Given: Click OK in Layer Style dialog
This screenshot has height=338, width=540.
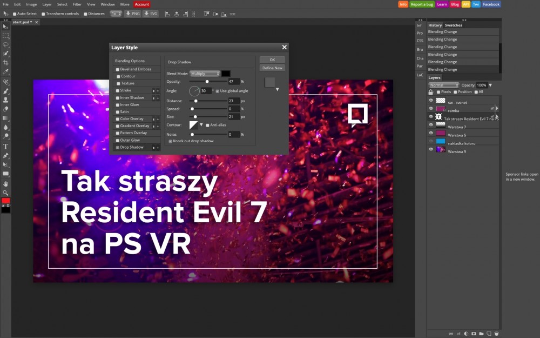Looking at the screenshot, I should coord(272,59).
